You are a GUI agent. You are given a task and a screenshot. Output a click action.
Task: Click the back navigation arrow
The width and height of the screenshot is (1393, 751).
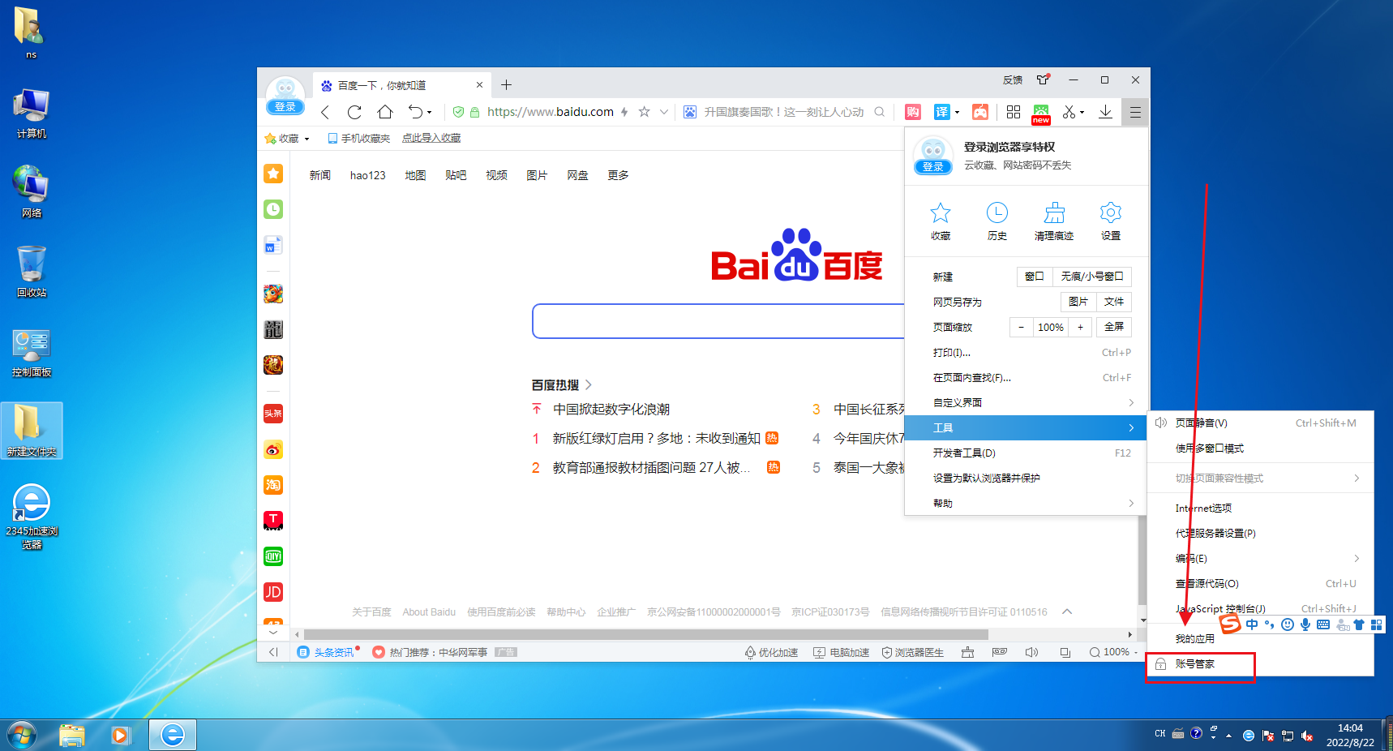325,112
